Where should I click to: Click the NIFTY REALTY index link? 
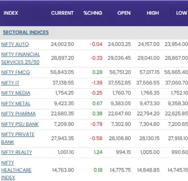click(16, 152)
